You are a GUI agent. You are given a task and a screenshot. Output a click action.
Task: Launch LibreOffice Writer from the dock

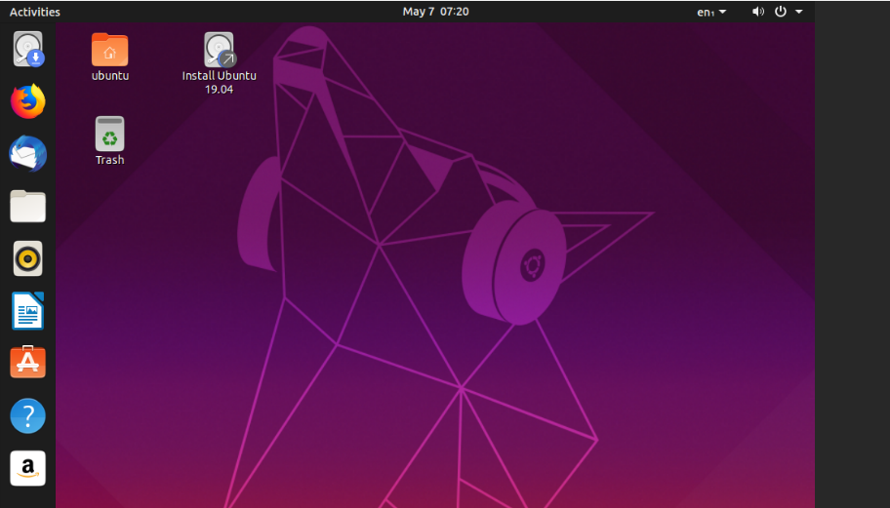28,311
